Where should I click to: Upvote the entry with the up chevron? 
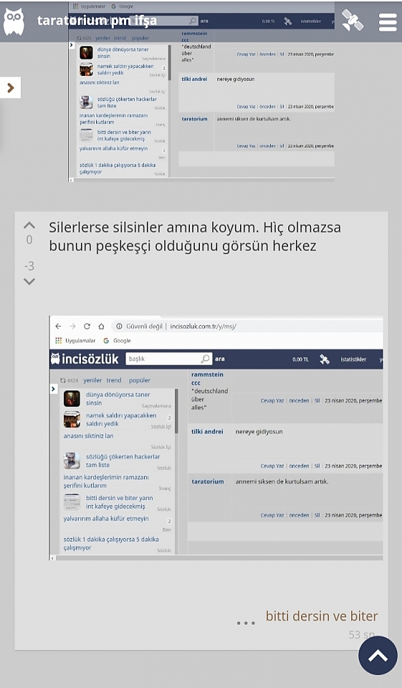29,226
